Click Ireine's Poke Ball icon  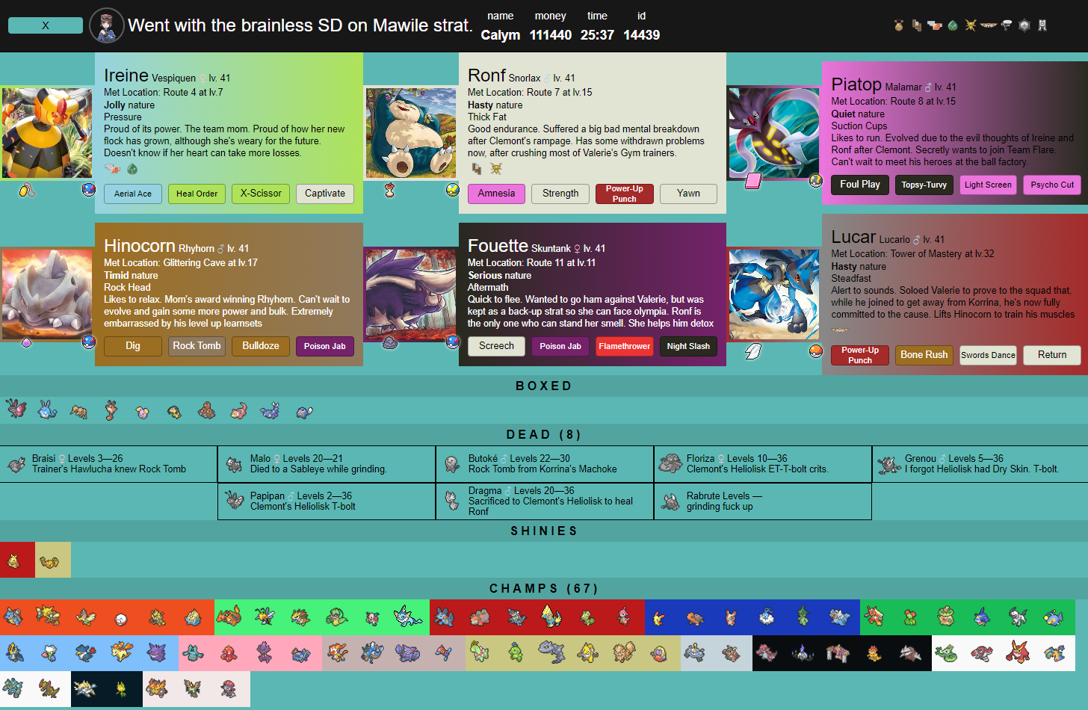pyautogui.click(x=89, y=189)
